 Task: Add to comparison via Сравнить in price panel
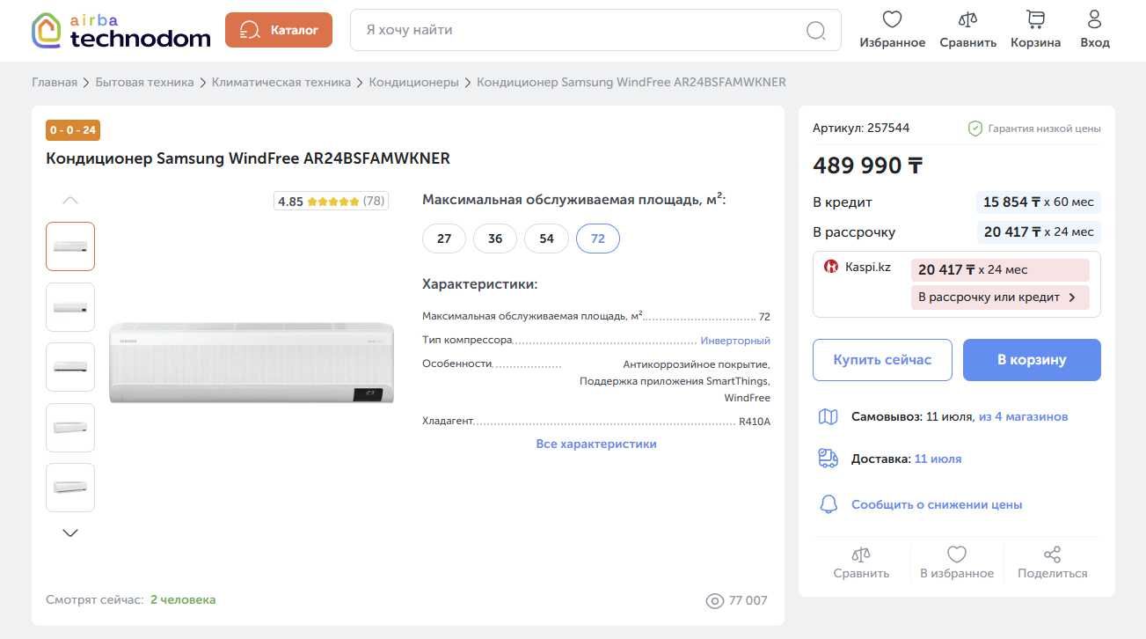[861, 563]
